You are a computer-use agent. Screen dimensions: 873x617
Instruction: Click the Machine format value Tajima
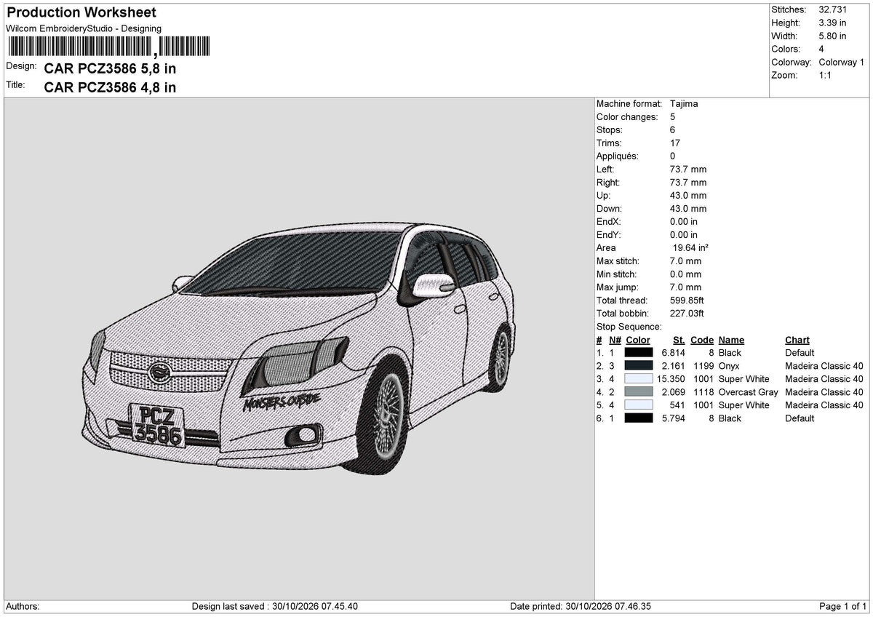click(x=684, y=103)
